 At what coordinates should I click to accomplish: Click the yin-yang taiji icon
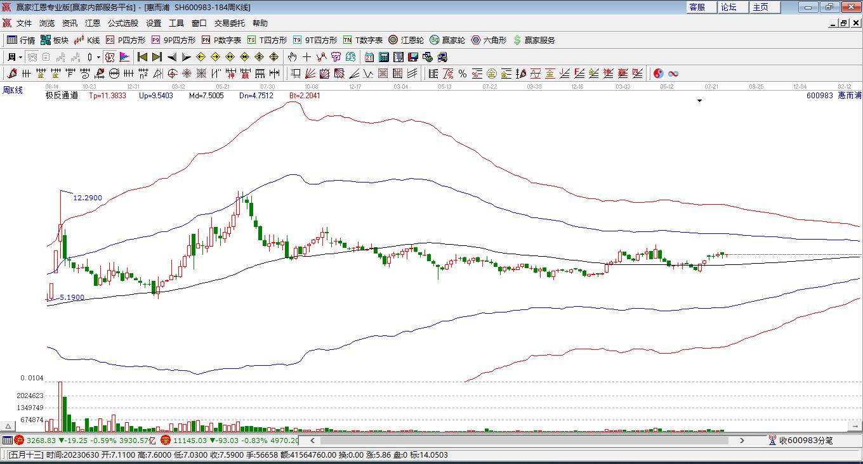click(658, 74)
